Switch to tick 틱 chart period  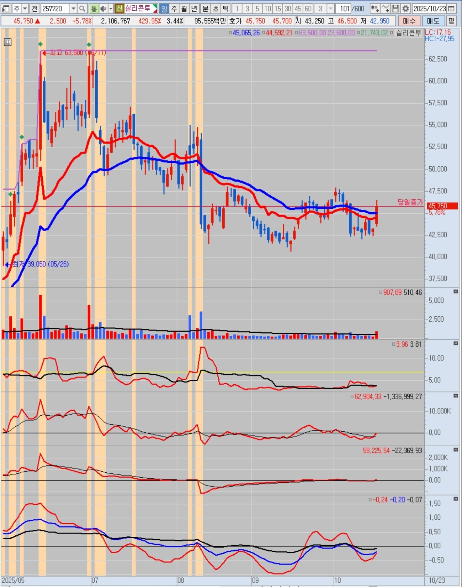click(225, 8)
